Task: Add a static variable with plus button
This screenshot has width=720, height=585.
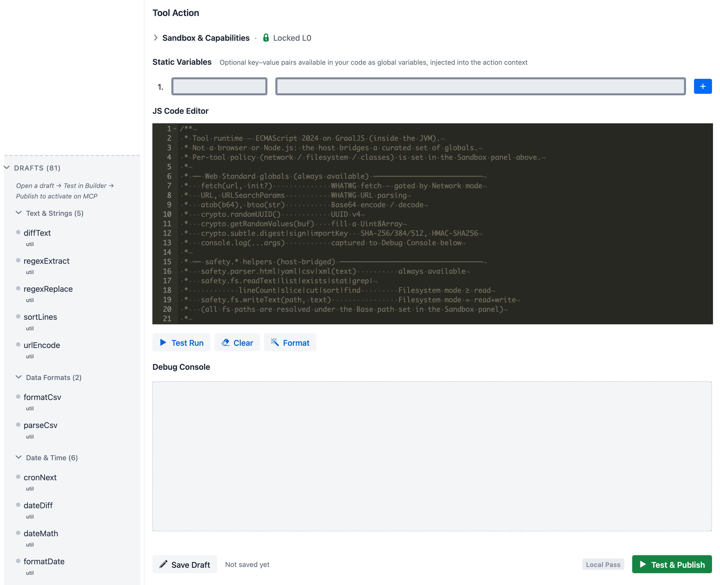Action: point(702,86)
